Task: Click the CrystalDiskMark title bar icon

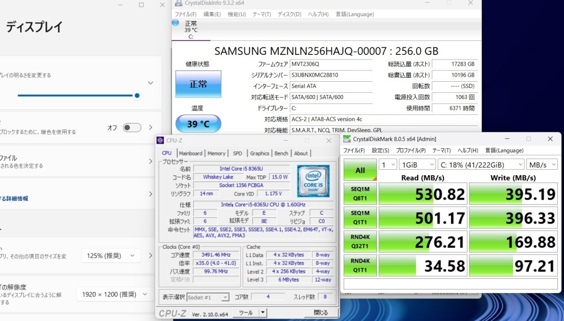Action: tap(347, 139)
